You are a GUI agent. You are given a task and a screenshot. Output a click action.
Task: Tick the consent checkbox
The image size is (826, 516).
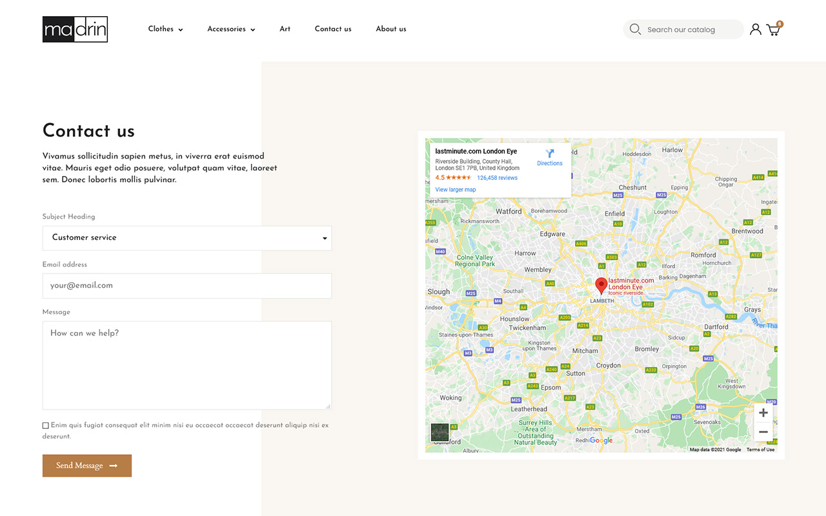46,426
